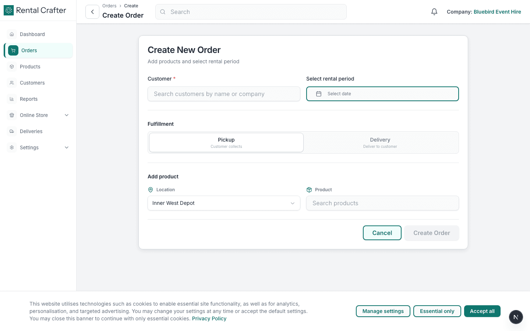The image size is (530, 331).
Task: Click the Reports chart icon
Action: (12, 99)
